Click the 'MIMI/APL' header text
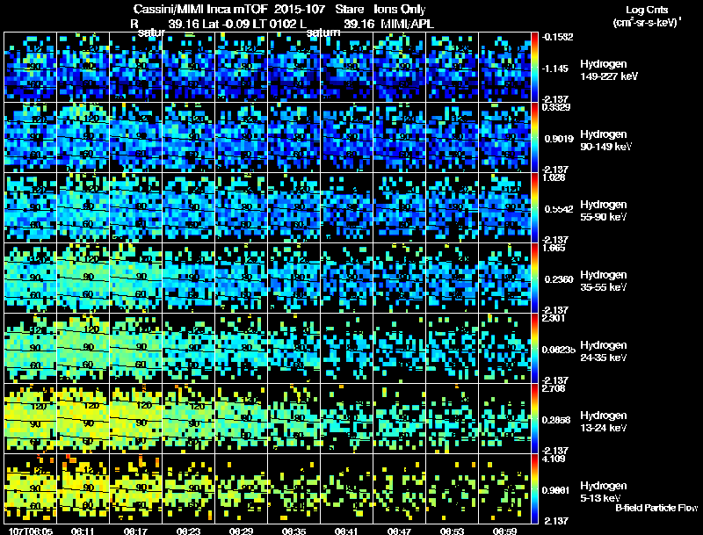703x535 pixels. tap(407, 24)
